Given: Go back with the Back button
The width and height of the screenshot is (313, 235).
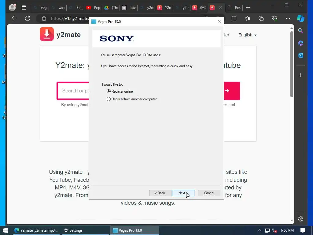Looking at the screenshot, I should 160,193.
